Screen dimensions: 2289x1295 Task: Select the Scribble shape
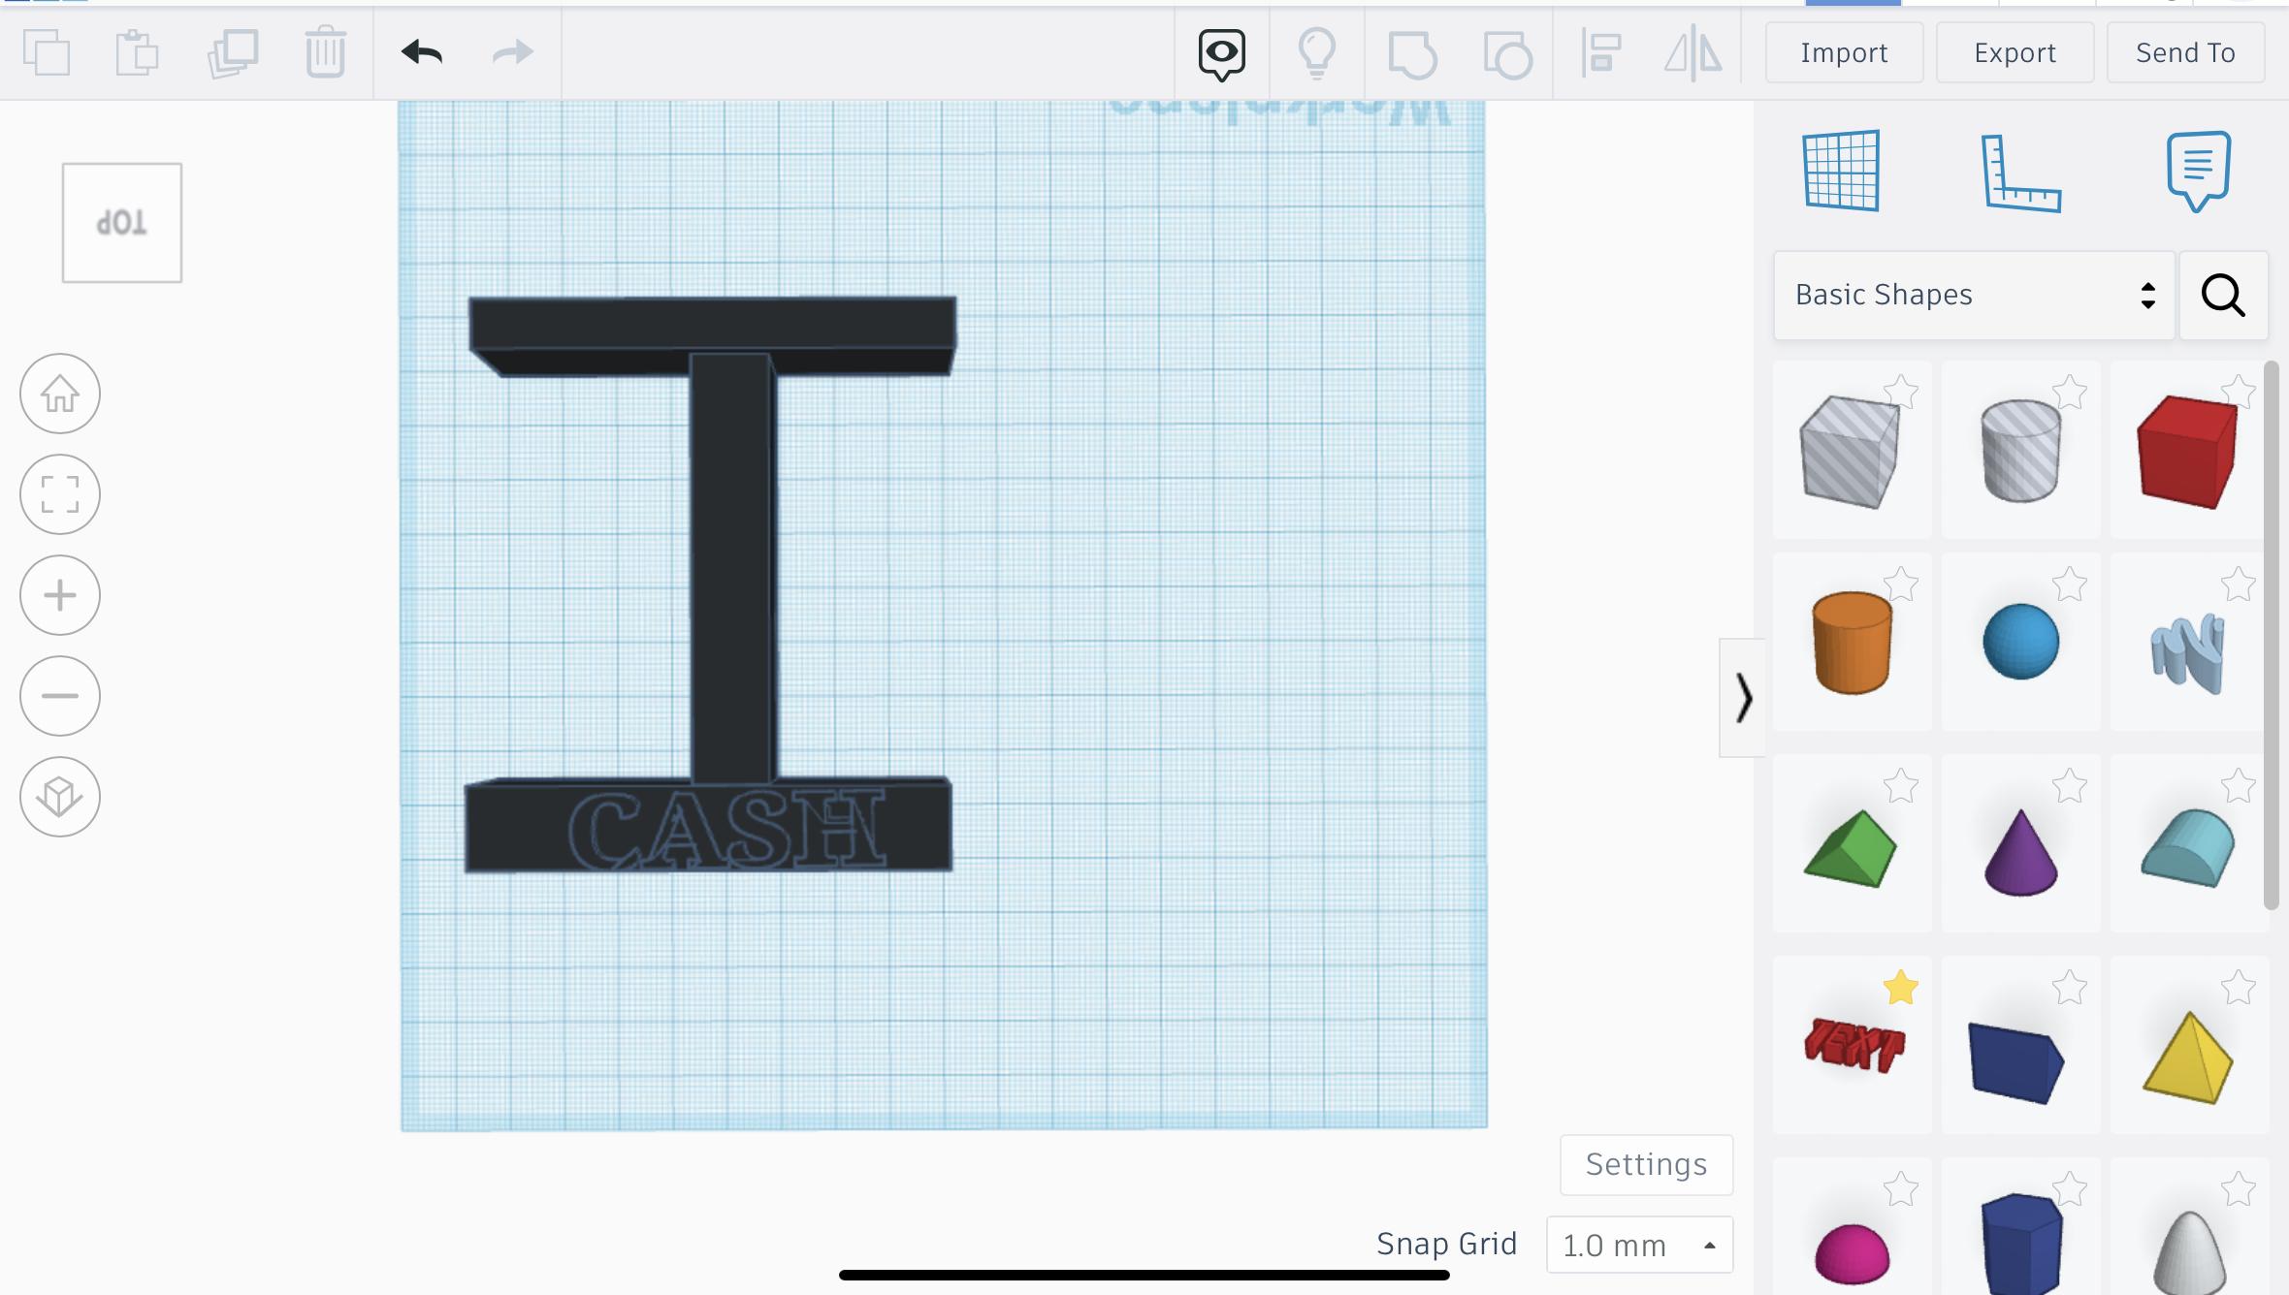coord(2187,653)
